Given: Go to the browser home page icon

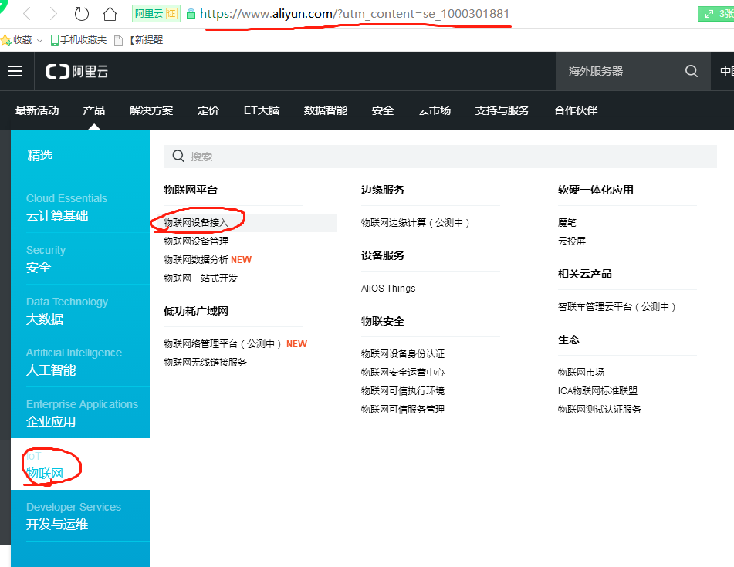Looking at the screenshot, I should [110, 14].
